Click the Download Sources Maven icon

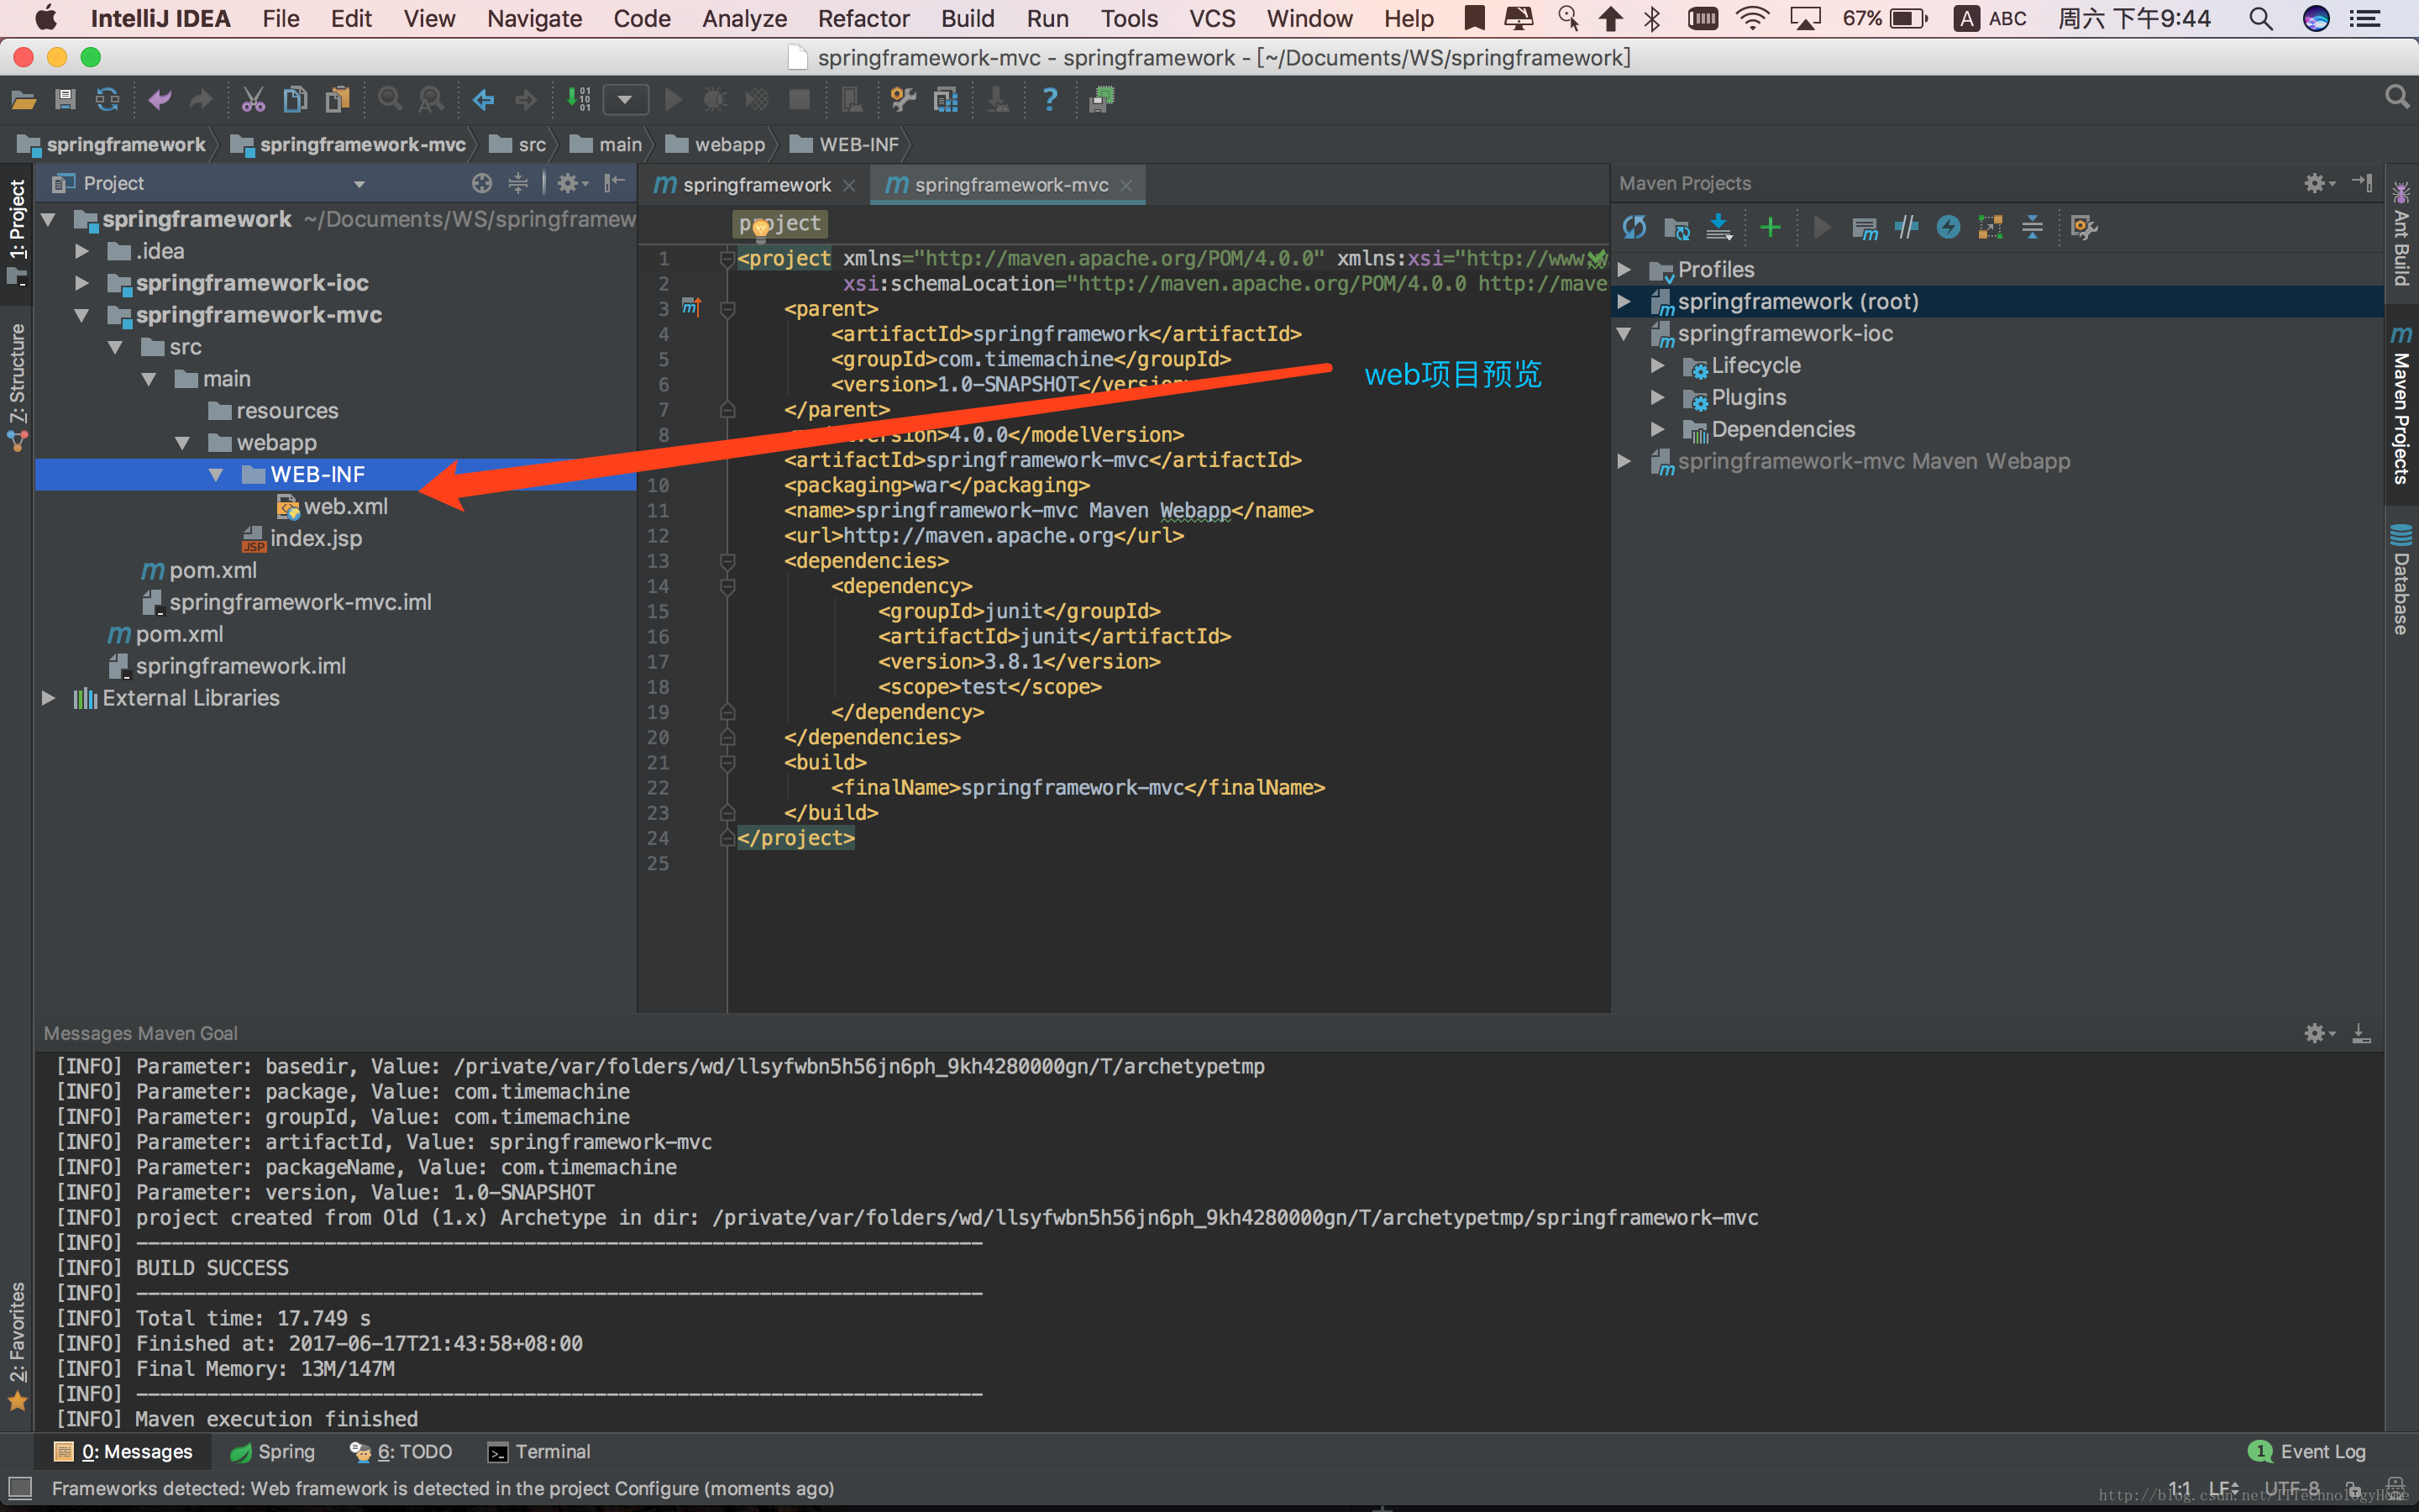1719,227
